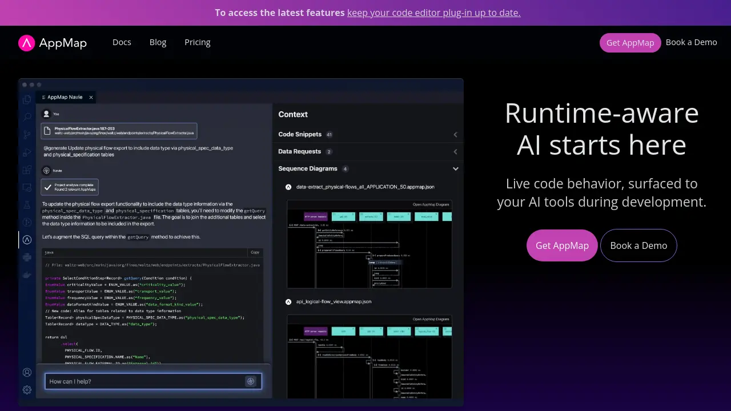Open AppMap Diagram for api_logical-flow_view
Image resolution: width=731 pixels, height=411 pixels.
431,319
